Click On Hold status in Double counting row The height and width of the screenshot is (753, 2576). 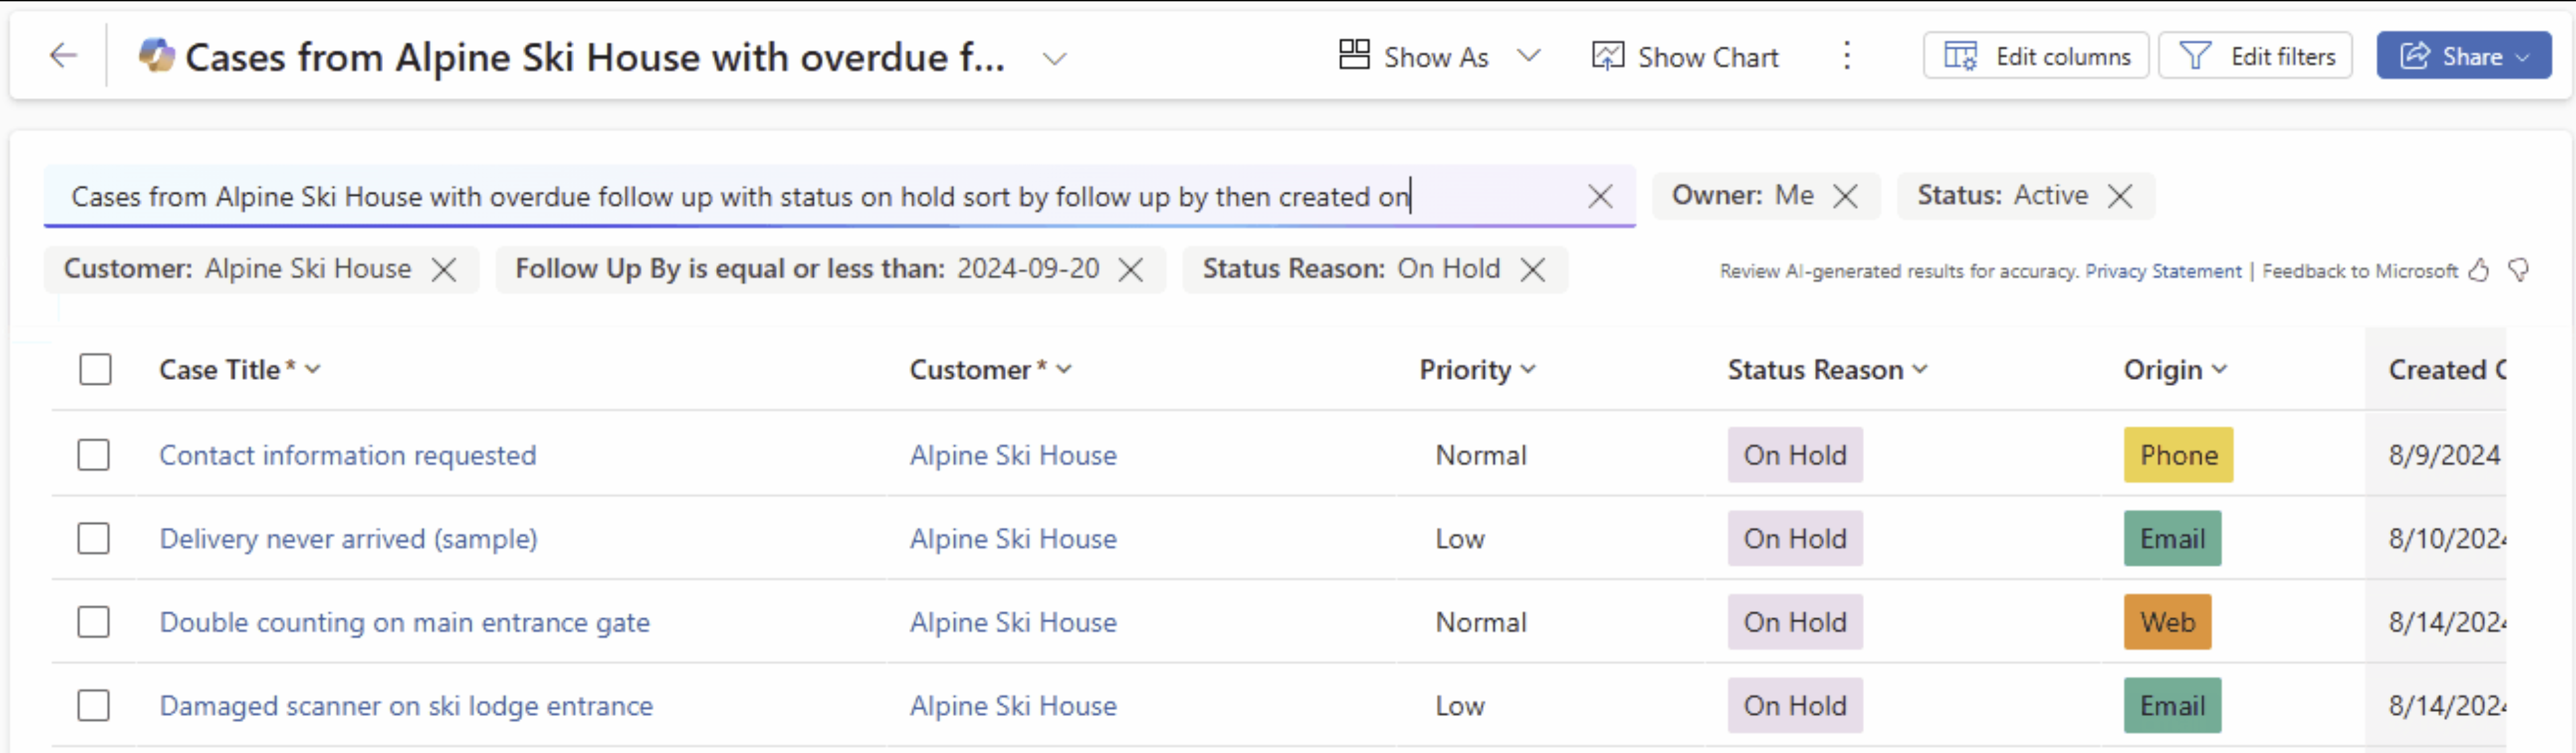pos(1795,622)
